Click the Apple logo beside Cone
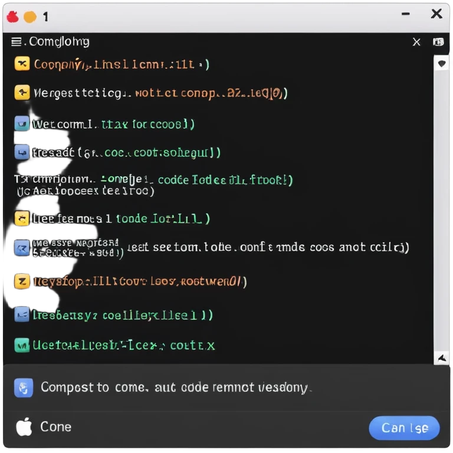Image resolution: width=453 pixels, height=453 pixels. [x=24, y=426]
